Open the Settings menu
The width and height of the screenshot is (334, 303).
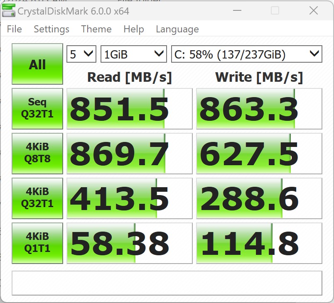coord(52,29)
